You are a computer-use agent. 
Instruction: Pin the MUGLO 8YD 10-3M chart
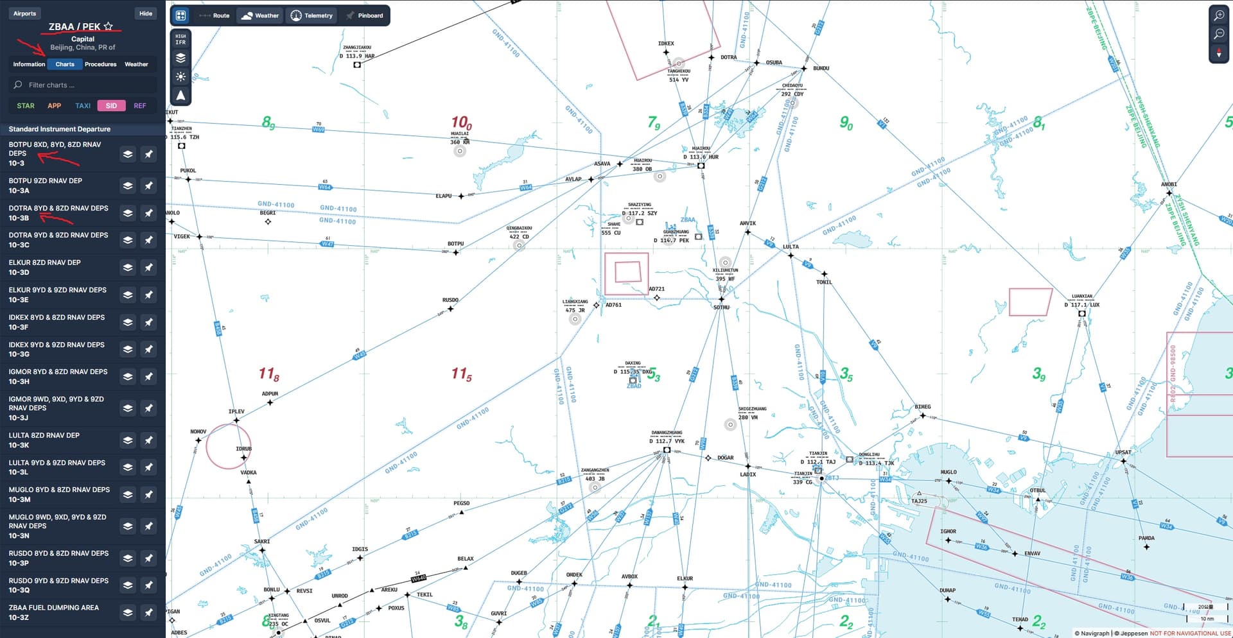[148, 495]
